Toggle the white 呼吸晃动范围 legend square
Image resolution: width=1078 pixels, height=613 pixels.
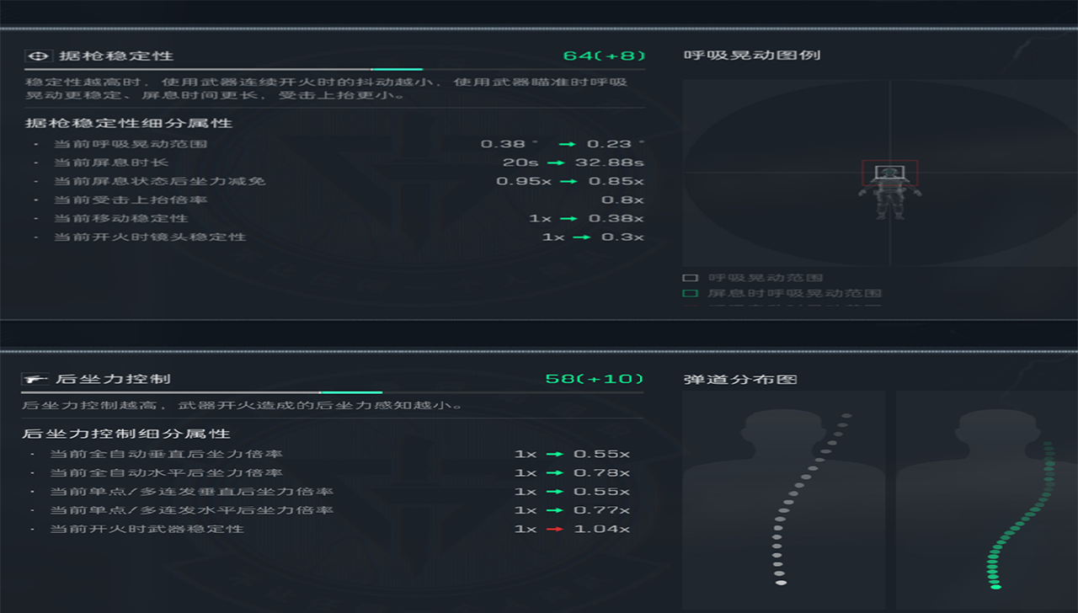pyautogui.click(x=690, y=278)
